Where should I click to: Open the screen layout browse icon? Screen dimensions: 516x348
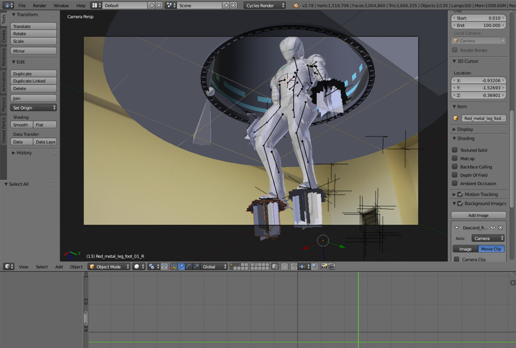[96, 5]
